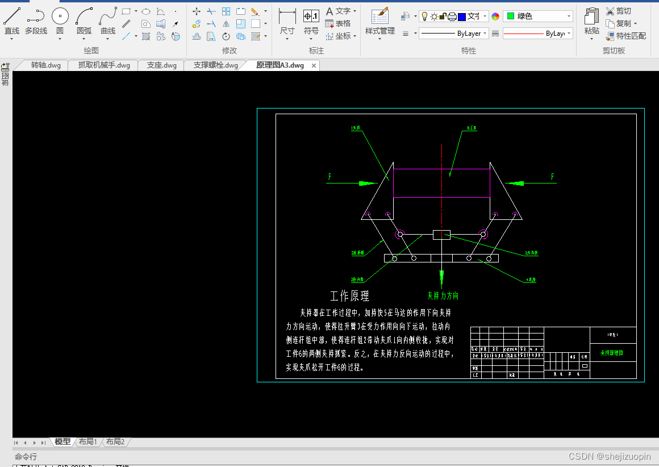Expand the rectangle tool dropdown arrow
The image size is (659, 467).
pyautogui.click(x=136, y=11)
